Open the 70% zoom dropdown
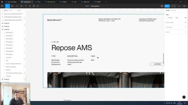The image size is (188, 105). click(185, 6)
